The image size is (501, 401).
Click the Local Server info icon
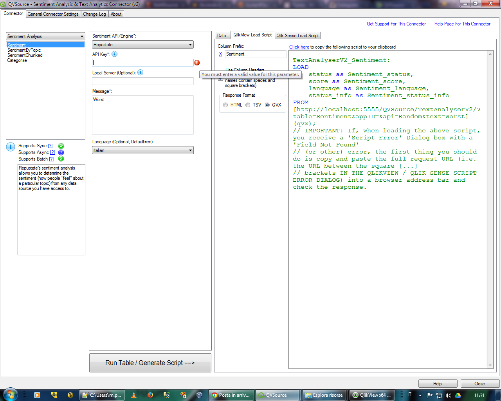pos(140,72)
